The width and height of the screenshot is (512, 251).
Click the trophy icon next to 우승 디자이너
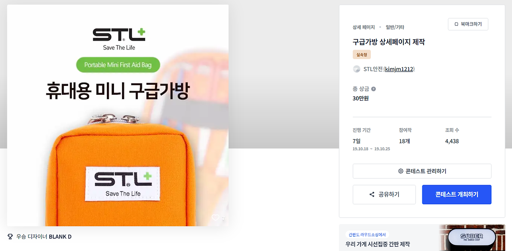pyautogui.click(x=10, y=237)
